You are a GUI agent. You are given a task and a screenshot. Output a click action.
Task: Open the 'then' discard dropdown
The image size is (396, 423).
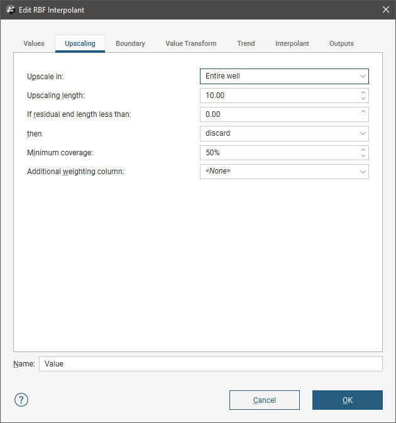[284, 133]
